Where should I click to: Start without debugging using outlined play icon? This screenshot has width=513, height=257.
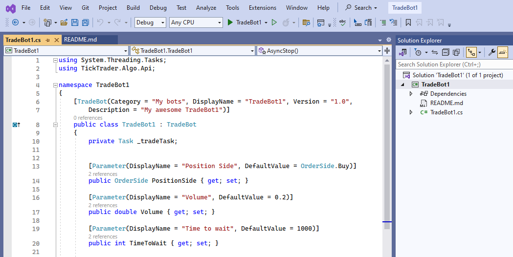(274, 22)
